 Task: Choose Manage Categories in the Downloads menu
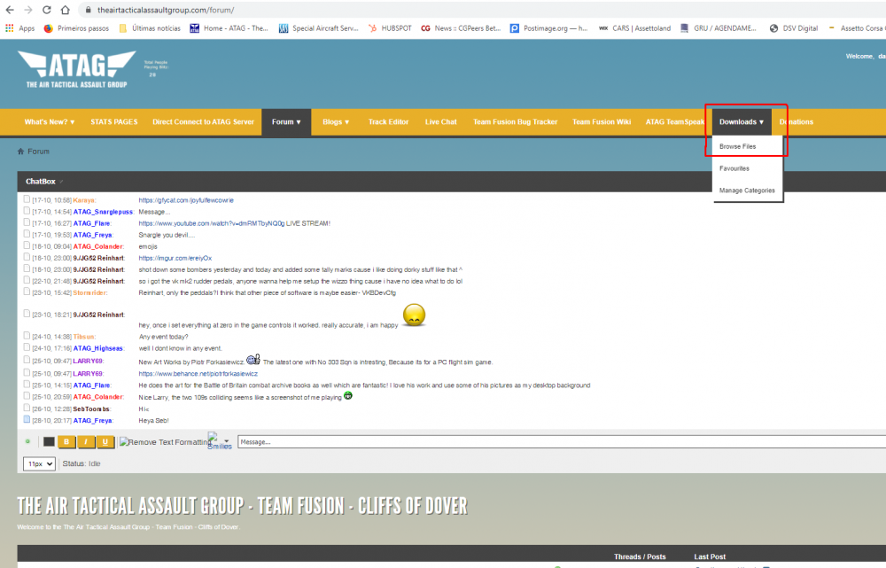(746, 190)
